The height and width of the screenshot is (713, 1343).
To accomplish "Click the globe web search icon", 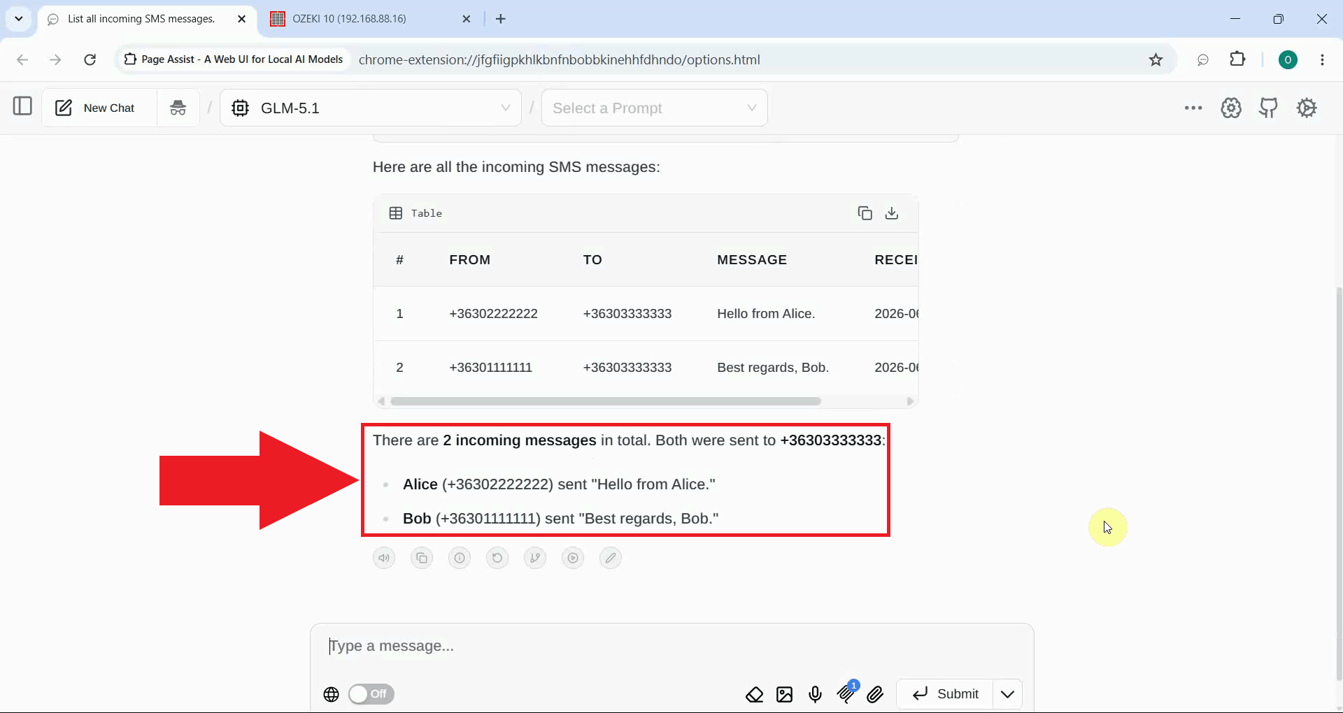I will [x=332, y=694].
